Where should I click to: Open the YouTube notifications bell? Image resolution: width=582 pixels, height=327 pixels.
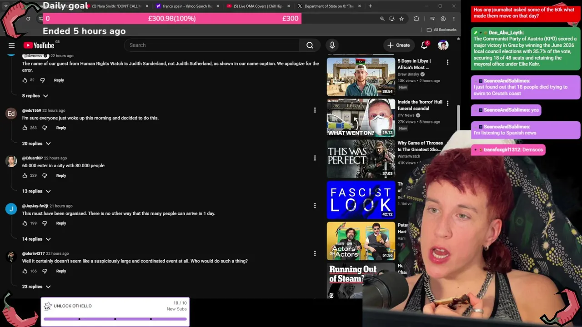pyautogui.click(x=424, y=45)
